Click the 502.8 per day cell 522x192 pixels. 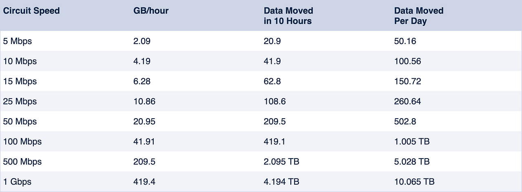point(405,121)
